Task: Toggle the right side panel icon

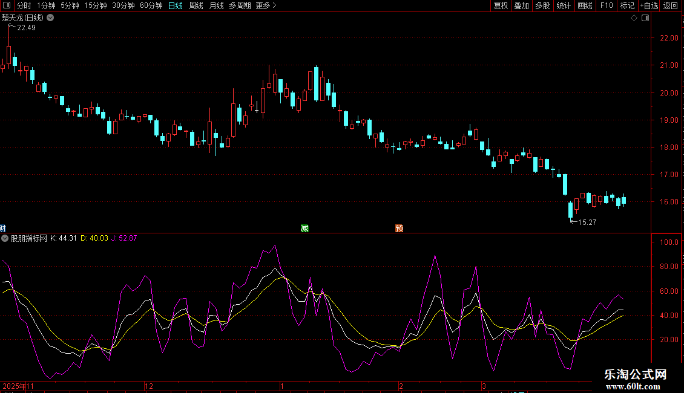Action: [645, 18]
